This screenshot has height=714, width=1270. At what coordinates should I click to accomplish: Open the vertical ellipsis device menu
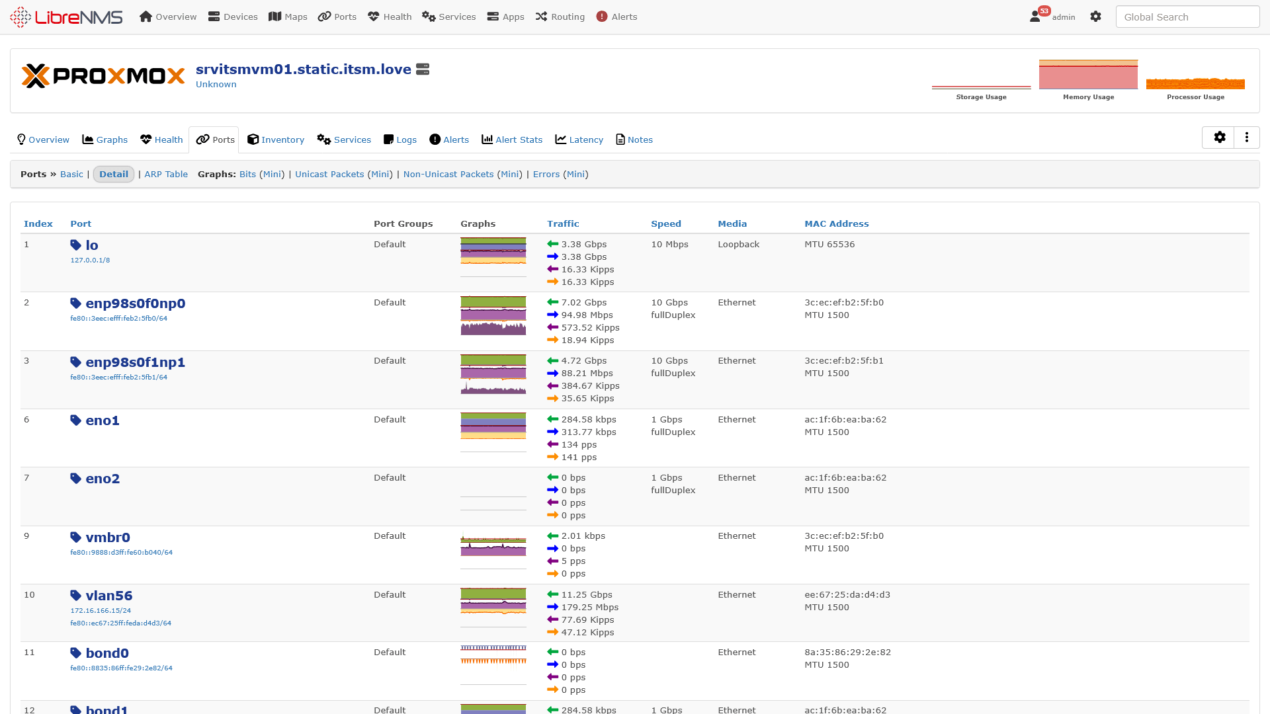pos(1246,138)
